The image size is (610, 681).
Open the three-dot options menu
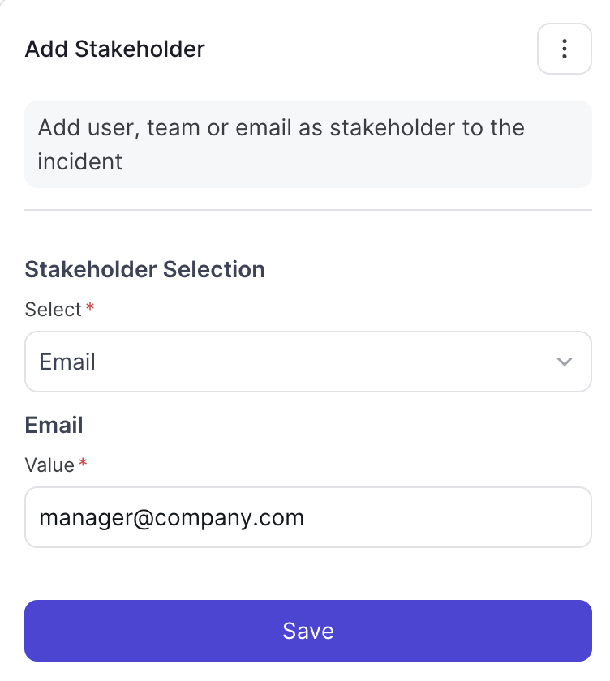point(564,49)
